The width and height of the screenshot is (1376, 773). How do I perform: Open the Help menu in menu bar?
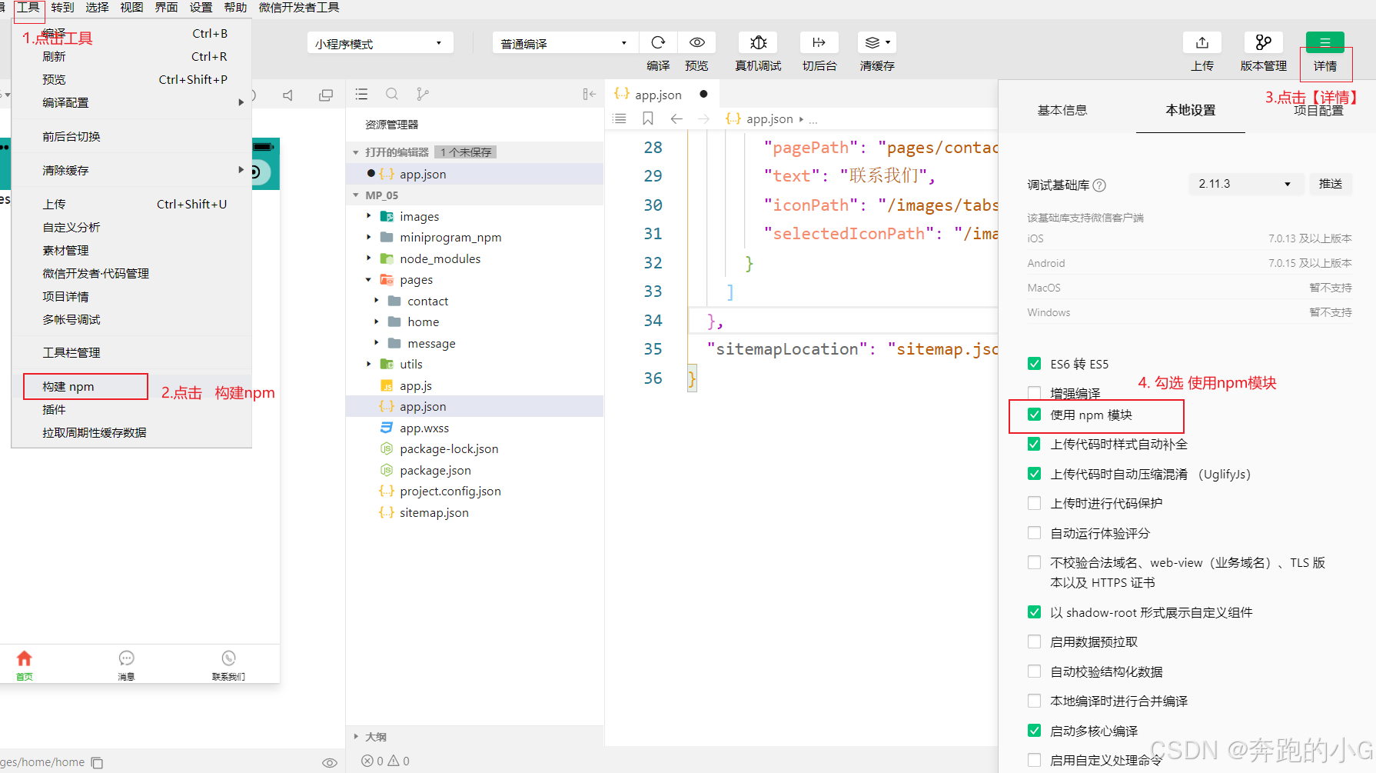[235, 8]
